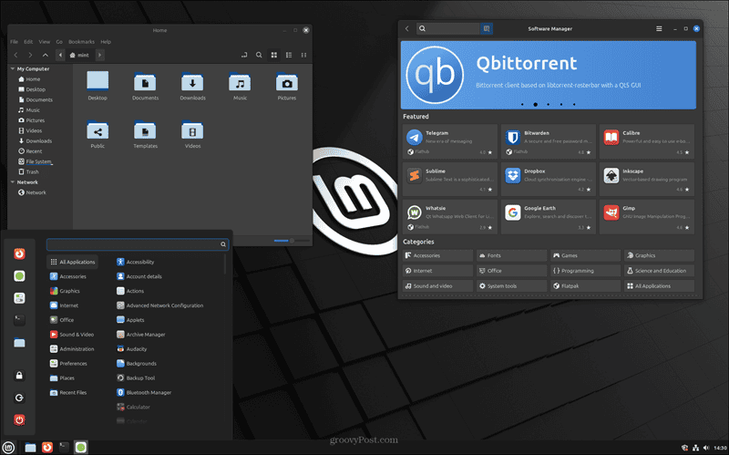The image size is (729, 455).
Task: Go up to parent folder
Action: [x=45, y=55]
